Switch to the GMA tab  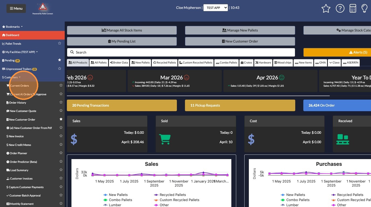(321, 63)
